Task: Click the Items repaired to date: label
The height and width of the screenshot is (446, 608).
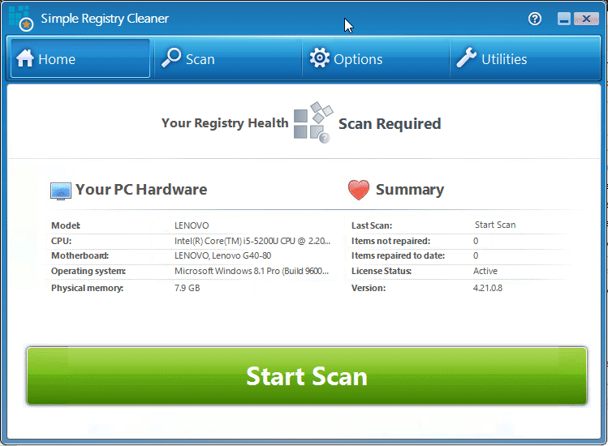Action: pos(398,255)
